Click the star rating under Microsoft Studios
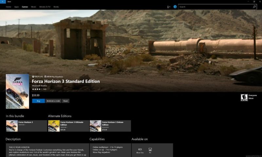This screenshot has width=262, height=157. coord(37,89)
